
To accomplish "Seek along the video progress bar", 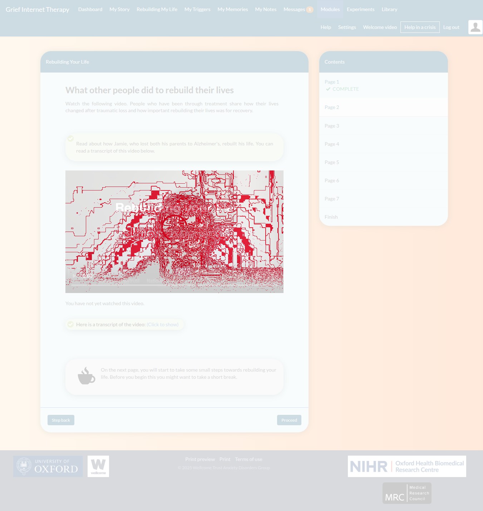I will tap(174, 285).
